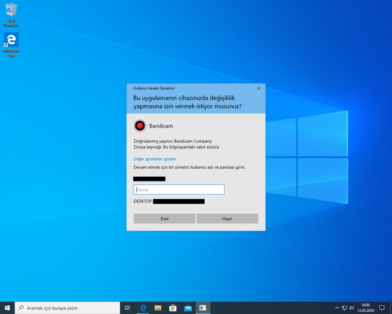Screen dimensions: 392x314
Task: Click the 'DESKTOP-' domain label
Action: point(143,201)
